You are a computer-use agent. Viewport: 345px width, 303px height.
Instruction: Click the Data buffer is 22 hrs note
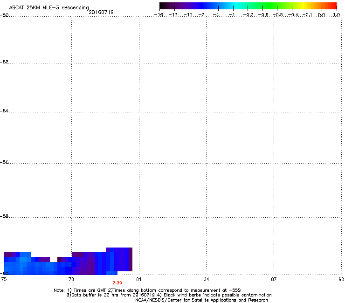coord(169,295)
